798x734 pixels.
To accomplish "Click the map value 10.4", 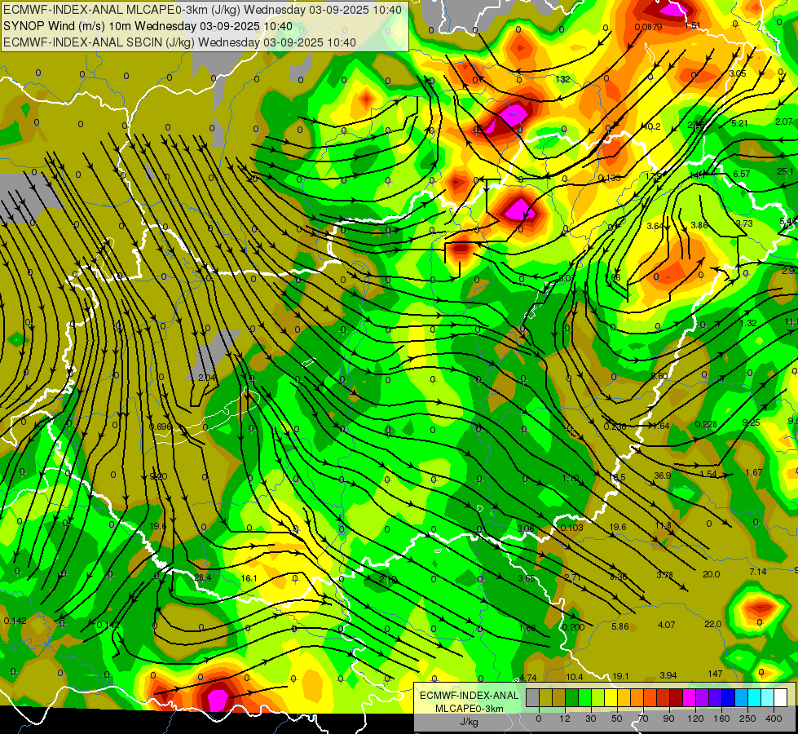I will click(x=575, y=677).
